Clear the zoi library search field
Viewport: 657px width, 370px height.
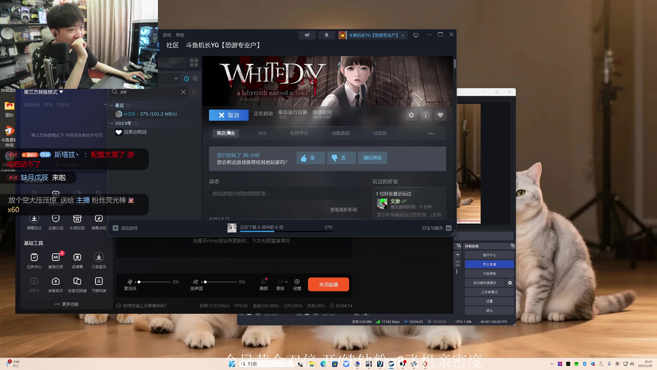[x=183, y=92]
